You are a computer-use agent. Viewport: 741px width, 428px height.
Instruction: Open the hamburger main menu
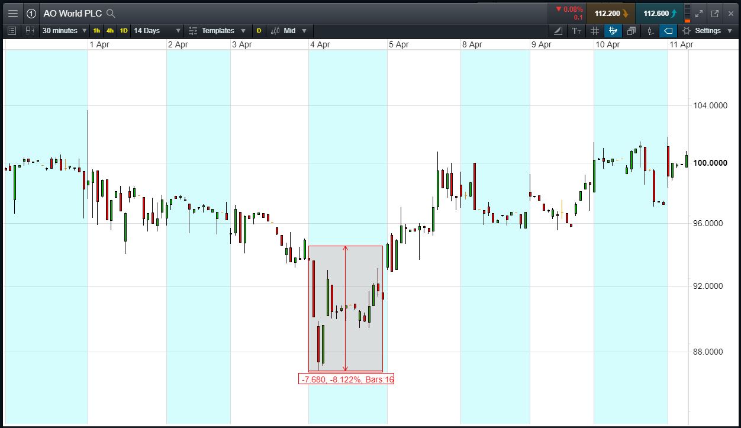click(x=12, y=14)
